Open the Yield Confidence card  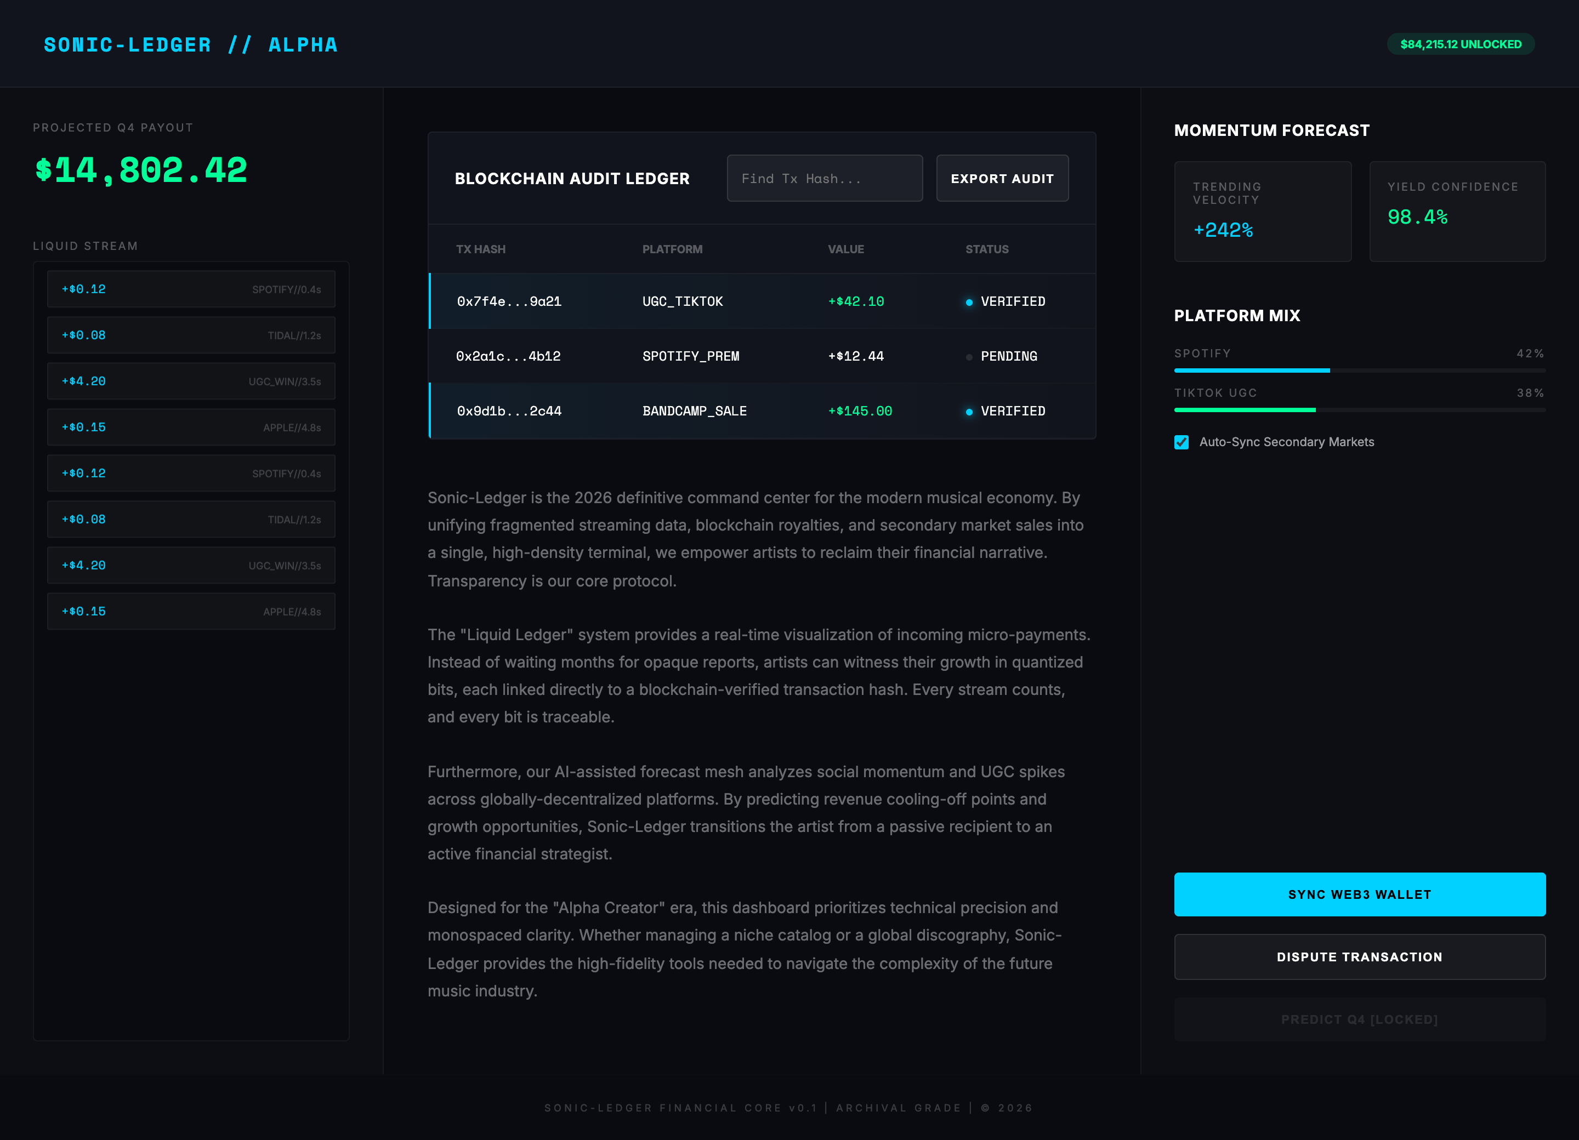click(x=1457, y=212)
